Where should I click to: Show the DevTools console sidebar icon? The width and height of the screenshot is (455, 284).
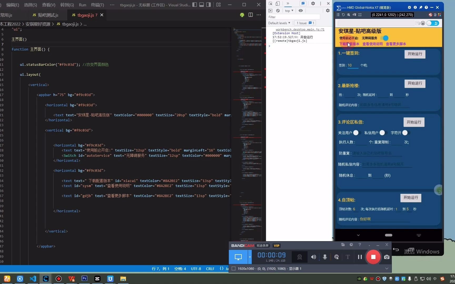click(270, 11)
